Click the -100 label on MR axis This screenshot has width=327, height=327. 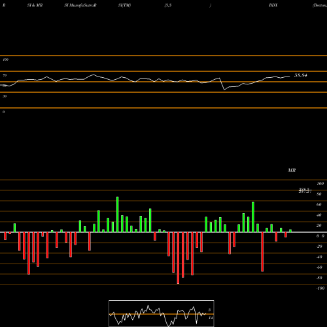pos(320,288)
